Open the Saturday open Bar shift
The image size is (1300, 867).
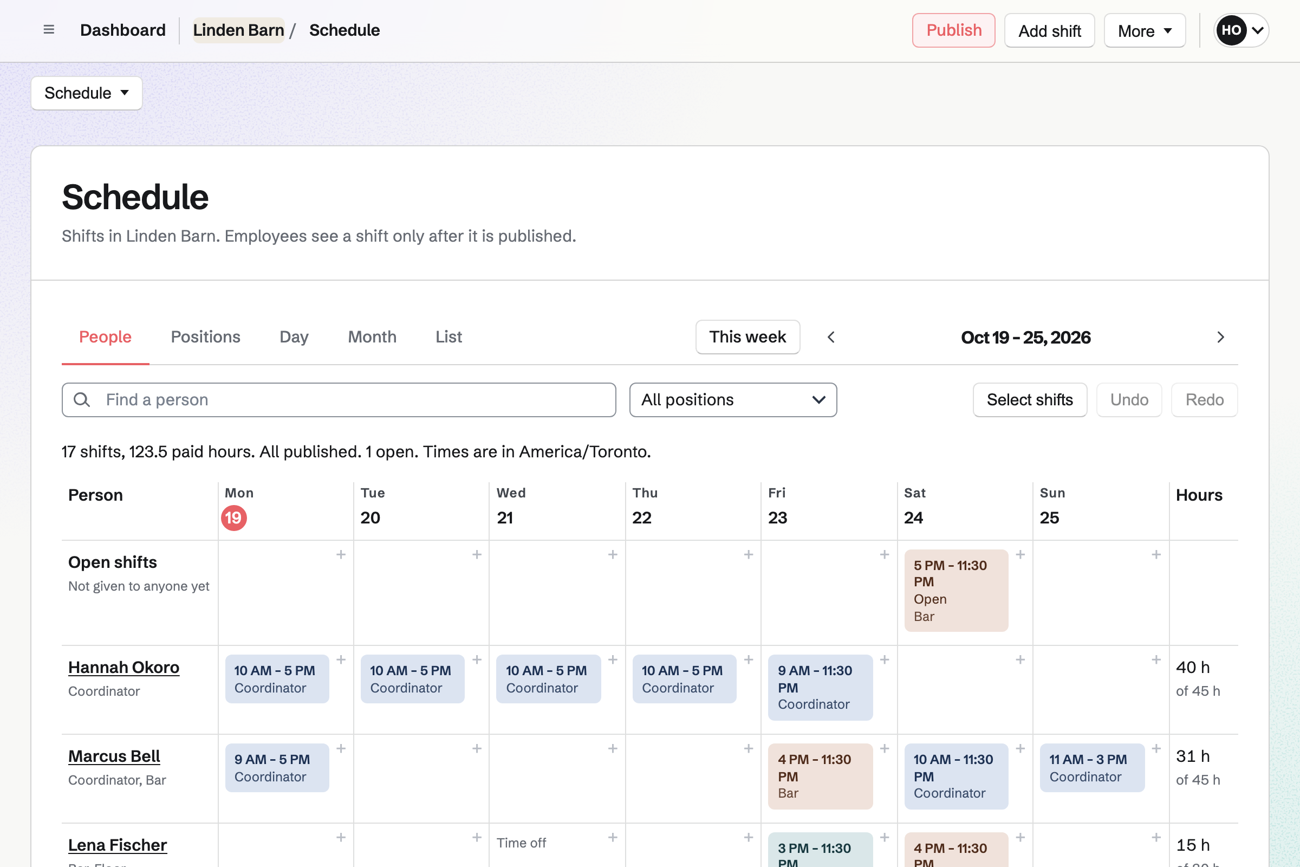[x=956, y=591]
